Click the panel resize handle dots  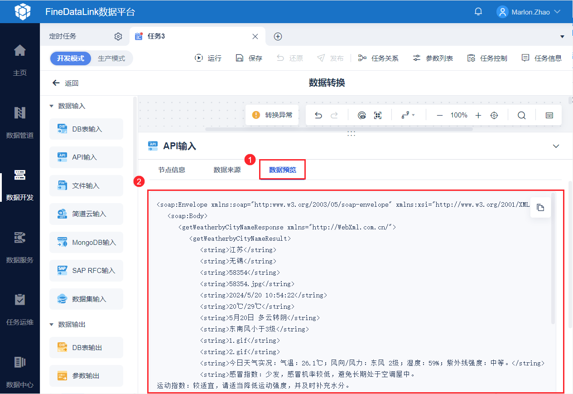coord(351,133)
